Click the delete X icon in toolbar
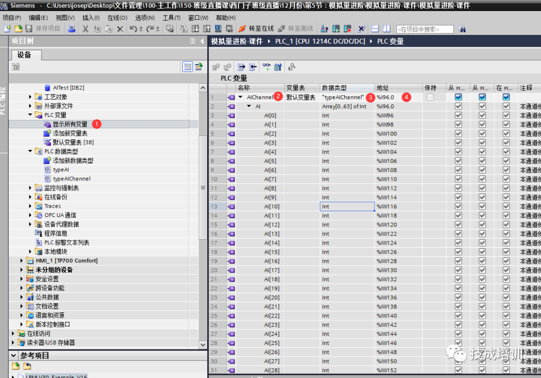Image resolution: width=541 pixels, height=378 pixels. coord(120,29)
